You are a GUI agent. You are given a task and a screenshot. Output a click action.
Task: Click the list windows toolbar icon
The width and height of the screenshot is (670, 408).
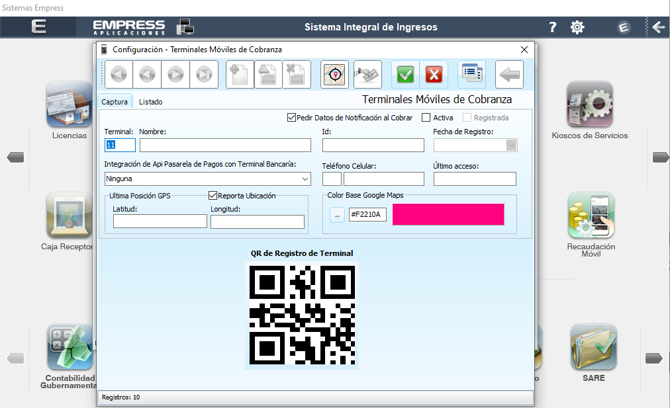click(471, 74)
